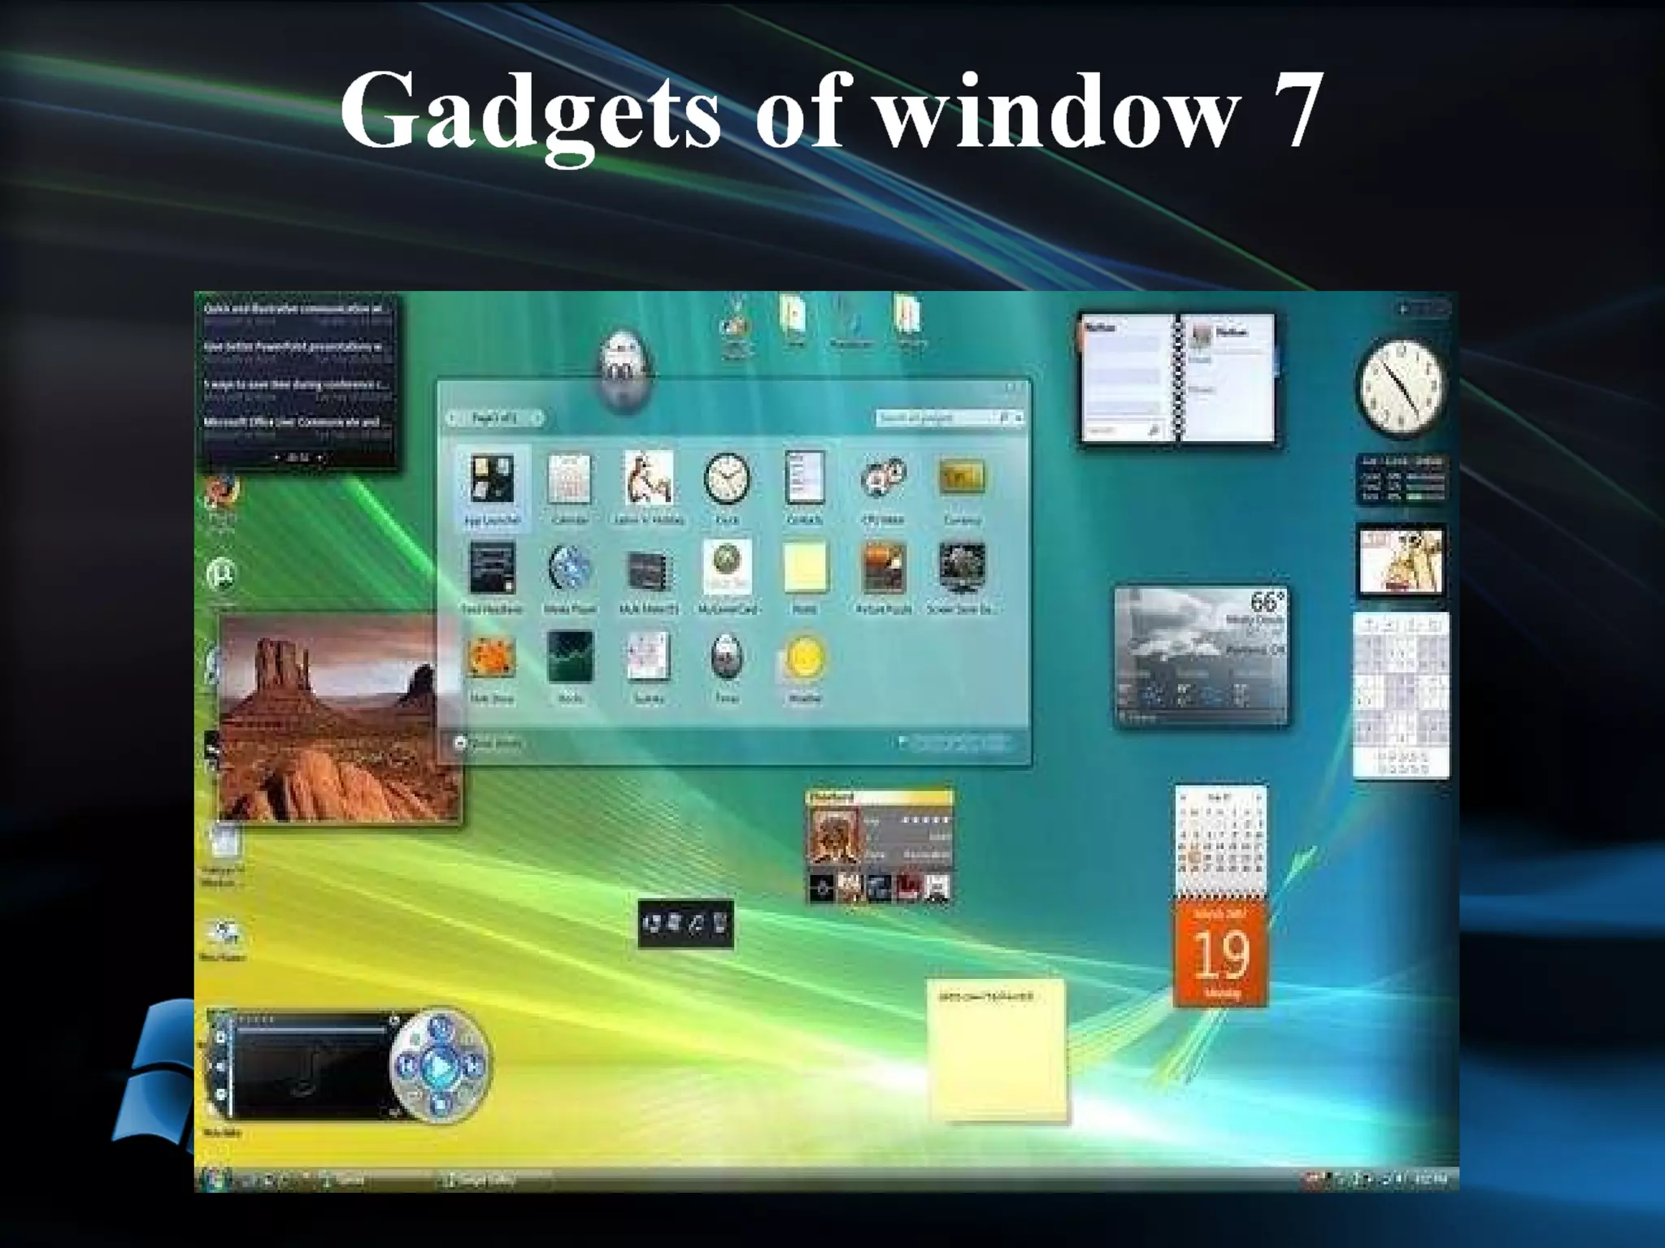Select the Clock gadget in gallery

click(726, 479)
